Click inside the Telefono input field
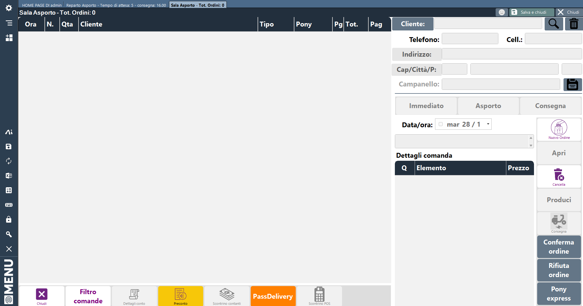The image size is (583, 306). tap(470, 39)
